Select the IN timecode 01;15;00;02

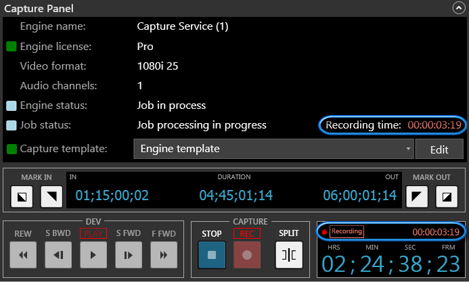point(112,195)
